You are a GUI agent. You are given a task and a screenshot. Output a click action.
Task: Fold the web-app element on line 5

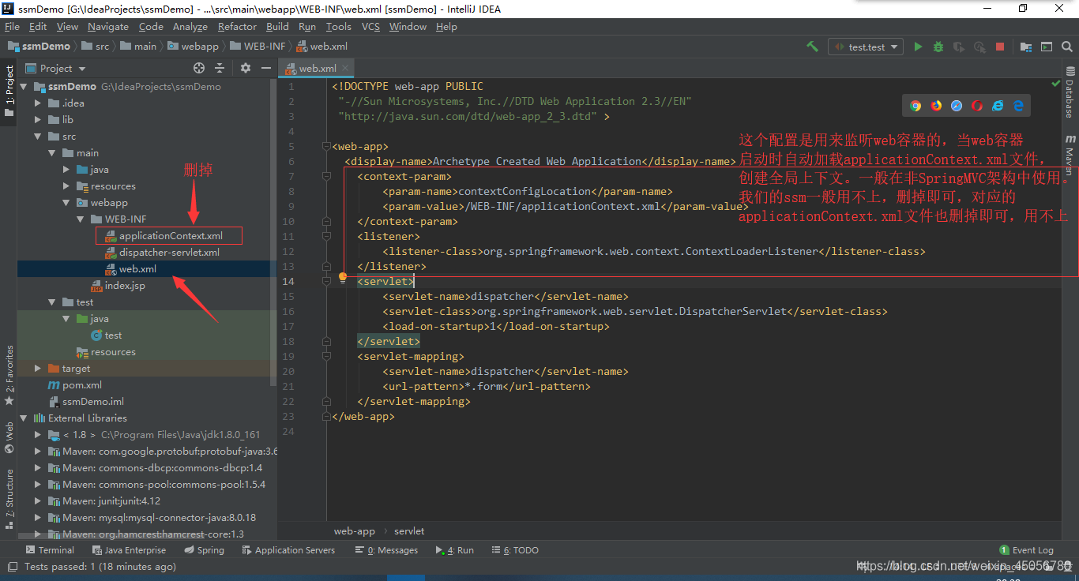[325, 147]
